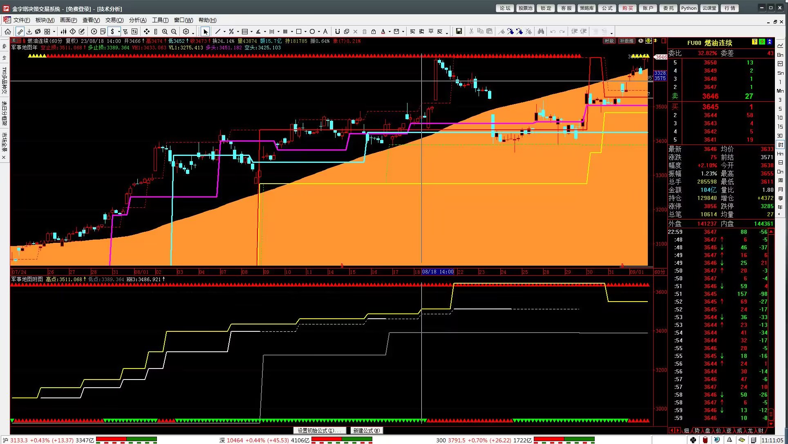788x444 pixels.
Task: Click the binoculars search icon
Action: click(541, 31)
